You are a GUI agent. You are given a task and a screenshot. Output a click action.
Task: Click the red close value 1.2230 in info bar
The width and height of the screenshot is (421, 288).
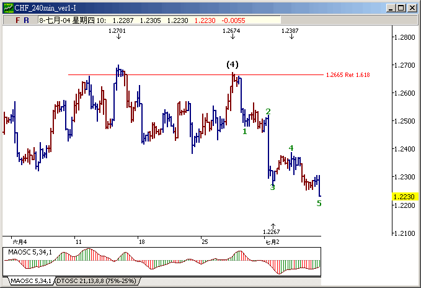click(x=205, y=20)
